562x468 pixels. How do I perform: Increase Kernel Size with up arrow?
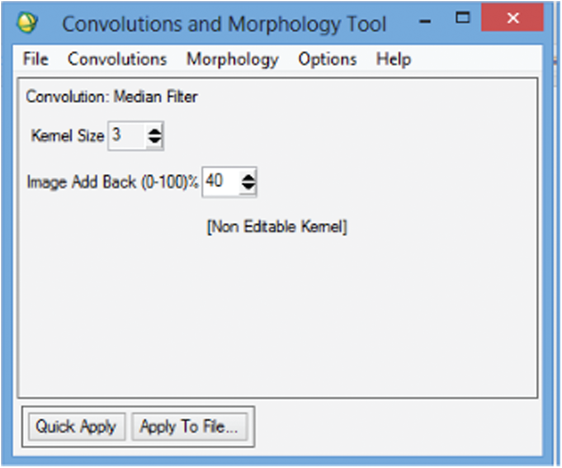154,131
